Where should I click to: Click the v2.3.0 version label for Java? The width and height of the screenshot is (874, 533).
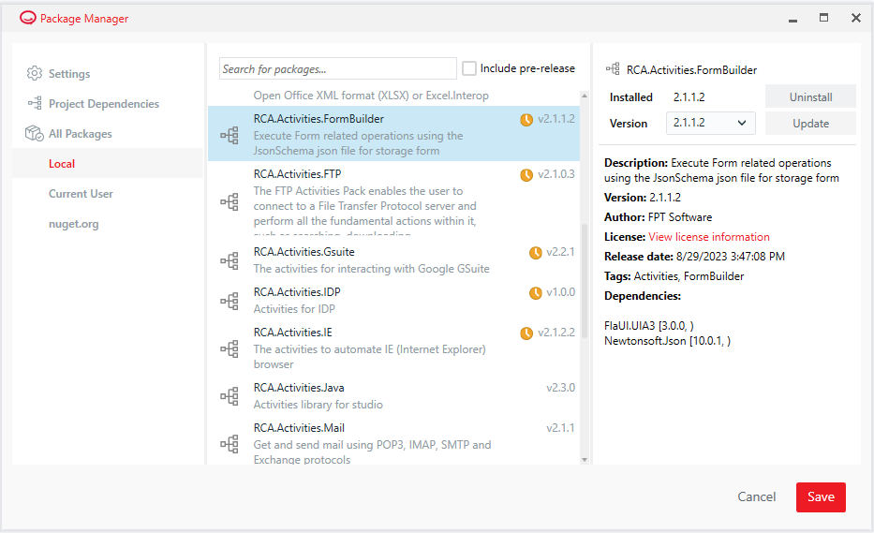(560, 388)
